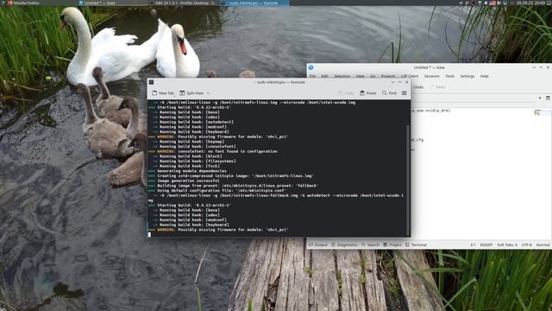Open the tab list dropdown arrow in Kate
Screen dimensions: 552x311
pos(540,98)
